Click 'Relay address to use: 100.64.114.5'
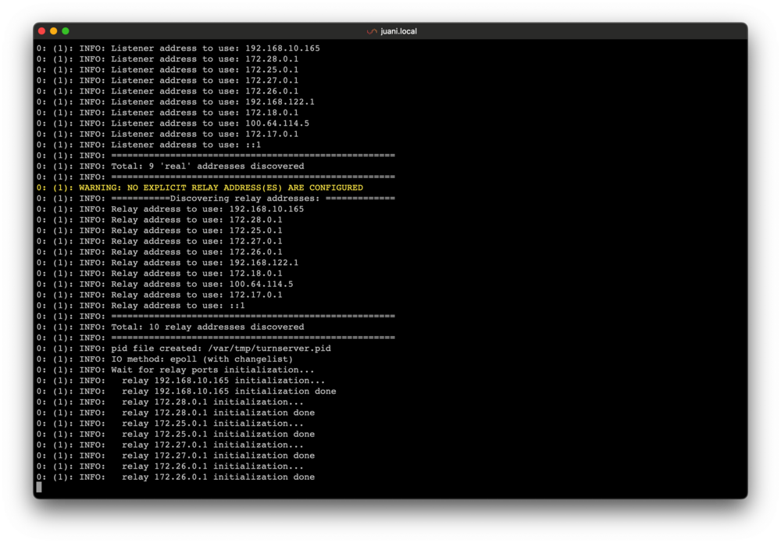 click(202, 284)
